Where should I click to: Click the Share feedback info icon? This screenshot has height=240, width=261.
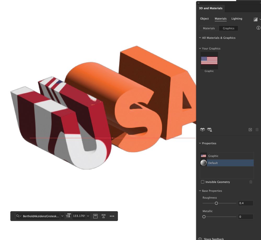coord(200,239)
